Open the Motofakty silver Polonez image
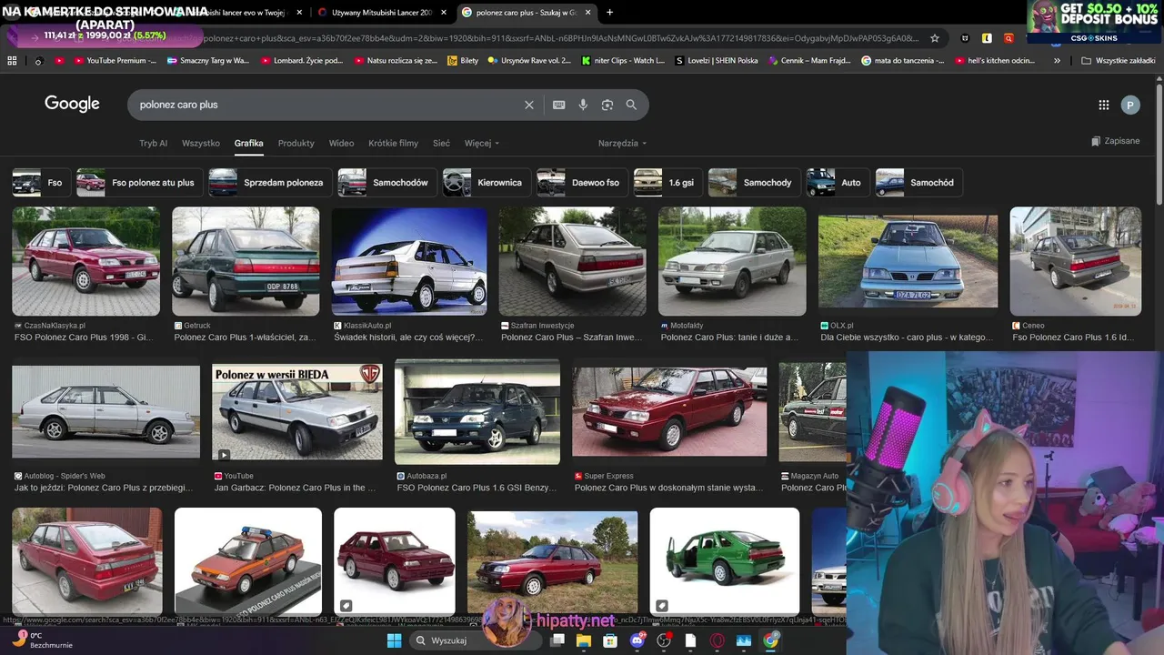 click(x=732, y=262)
